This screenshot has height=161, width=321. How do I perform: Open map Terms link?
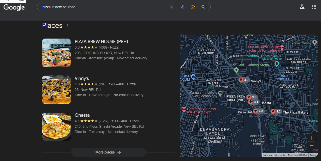pos(313,155)
